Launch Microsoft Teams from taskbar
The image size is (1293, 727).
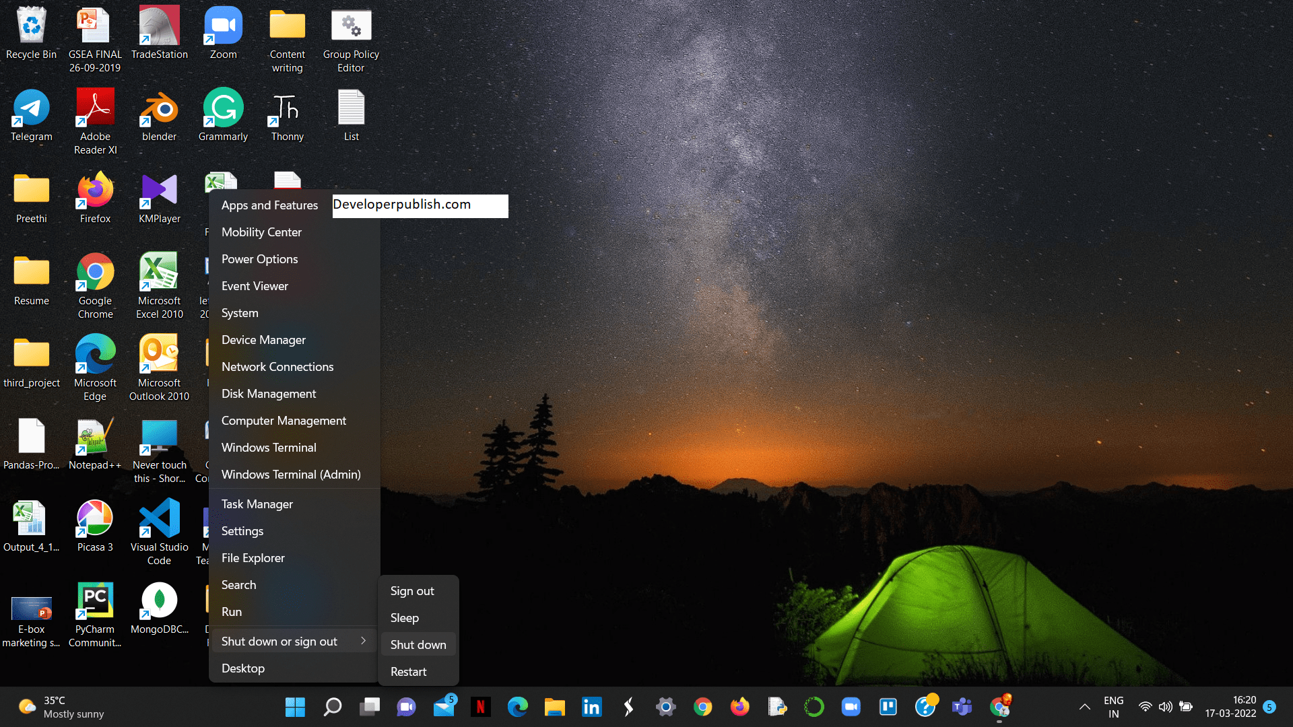click(x=962, y=707)
